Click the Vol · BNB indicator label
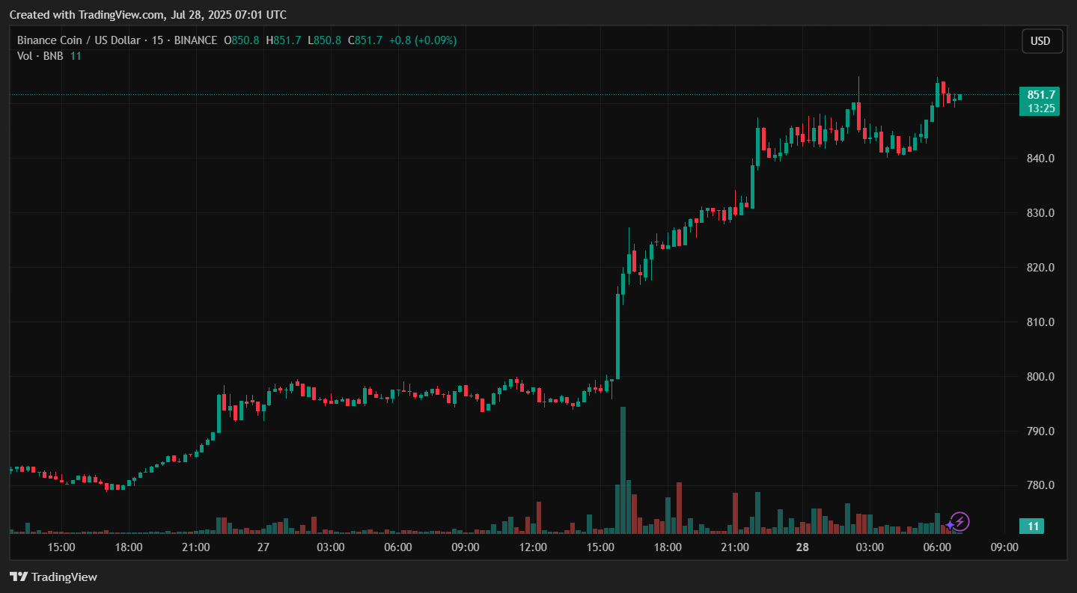This screenshot has width=1077, height=593. click(x=41, y=55)
